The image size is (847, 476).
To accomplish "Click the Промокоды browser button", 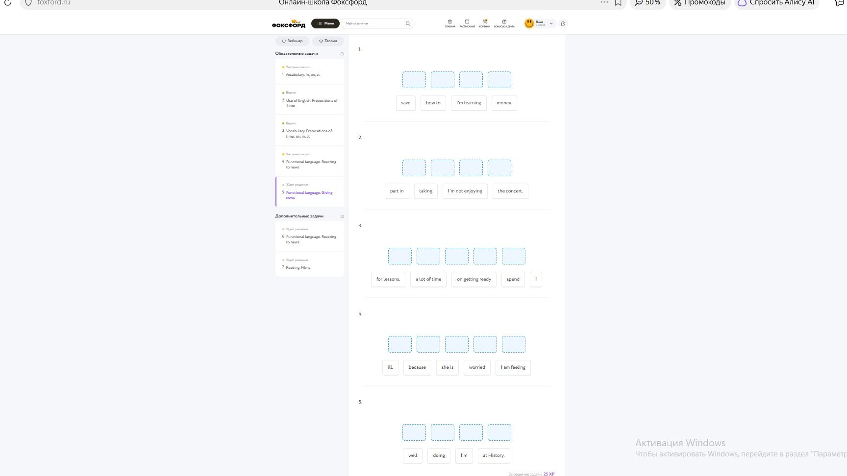I will (700, 2).
